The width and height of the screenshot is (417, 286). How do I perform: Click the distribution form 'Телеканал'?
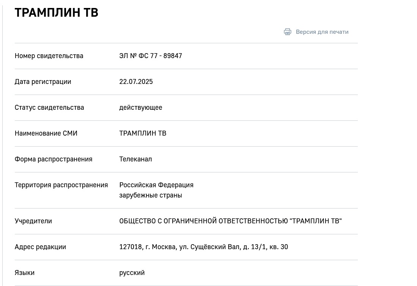(x=135, y=159)
